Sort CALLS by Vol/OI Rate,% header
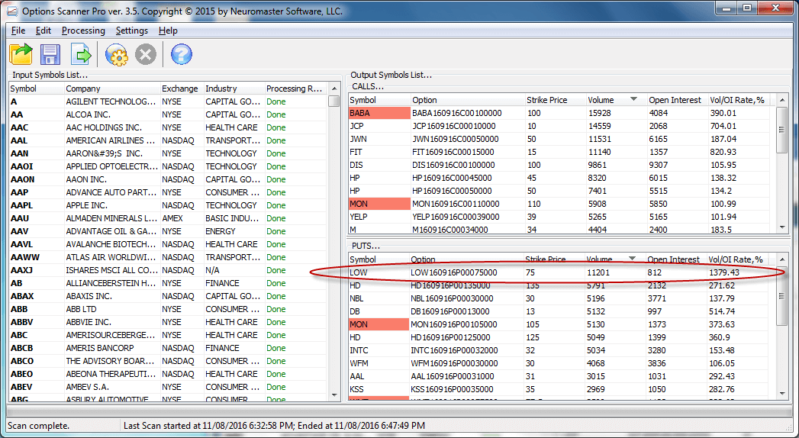The image size is (799, 438). point(739,100)
